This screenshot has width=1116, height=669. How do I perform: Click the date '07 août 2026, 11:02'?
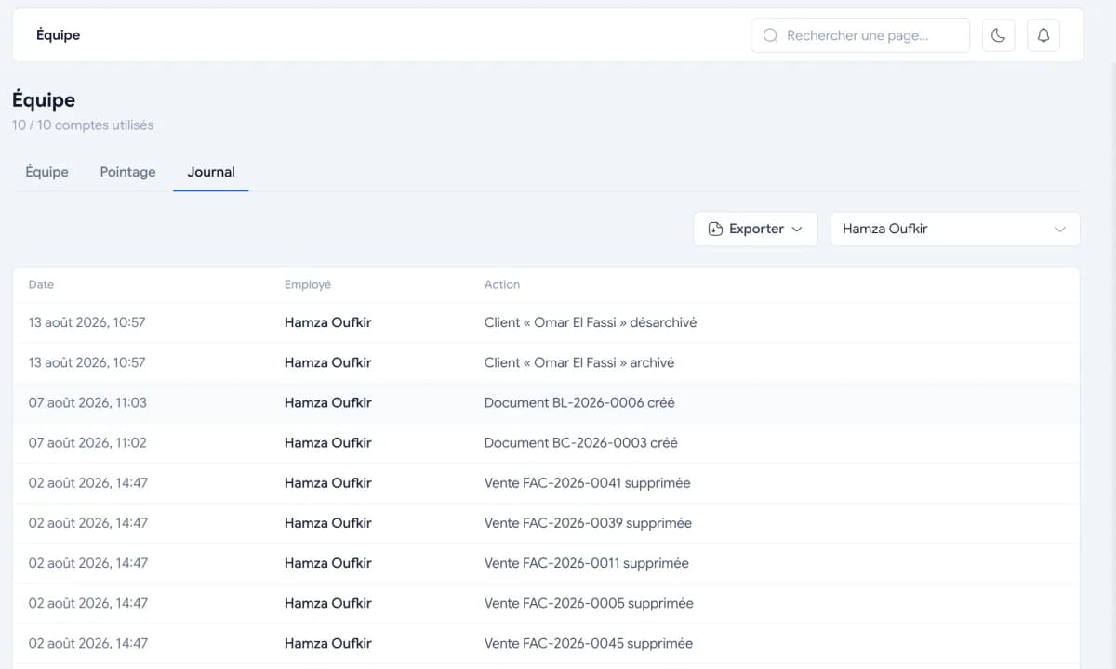pyautogui.click(x=87, y=442)
